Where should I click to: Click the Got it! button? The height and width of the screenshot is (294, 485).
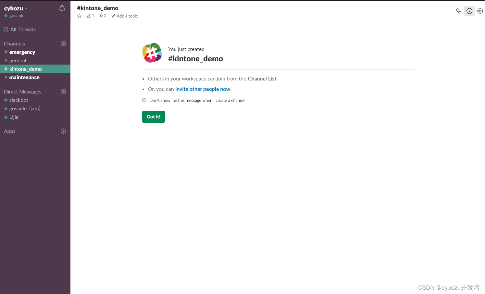[x=154, y=117]
